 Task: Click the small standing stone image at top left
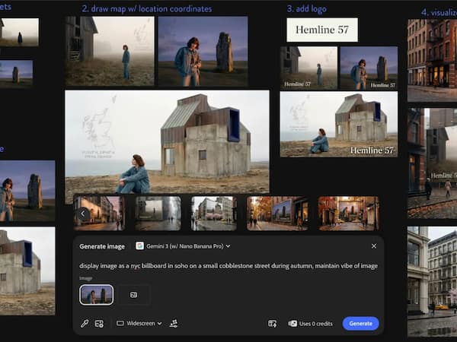point(16,74)
